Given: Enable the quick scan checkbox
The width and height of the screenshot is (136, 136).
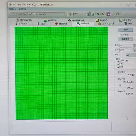Looking at the screenshot, I should point(119,35).
